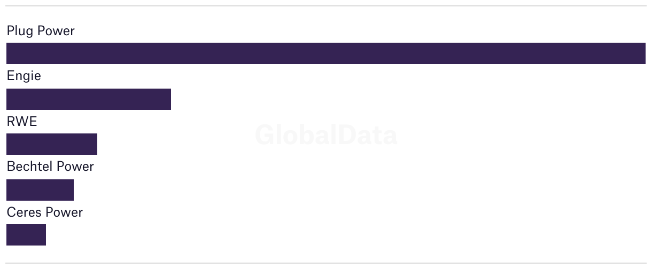Click the Bechtel Power label
The width and height of the screenshot is (652, 269).
[x=50, y=167]
